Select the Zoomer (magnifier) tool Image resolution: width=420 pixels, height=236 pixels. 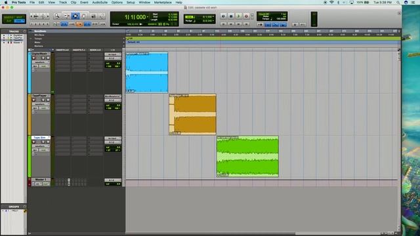[57, 16]
